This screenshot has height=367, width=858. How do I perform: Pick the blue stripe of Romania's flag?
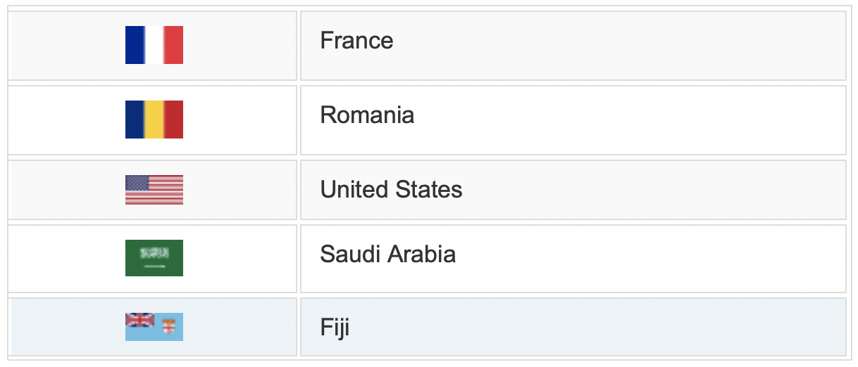(x=135, y=120)
